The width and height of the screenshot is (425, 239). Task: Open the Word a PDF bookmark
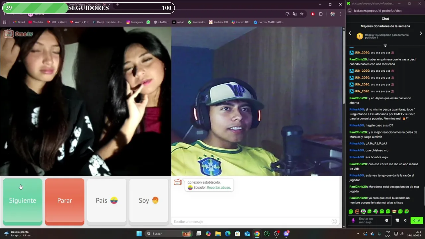click(79, 22)
